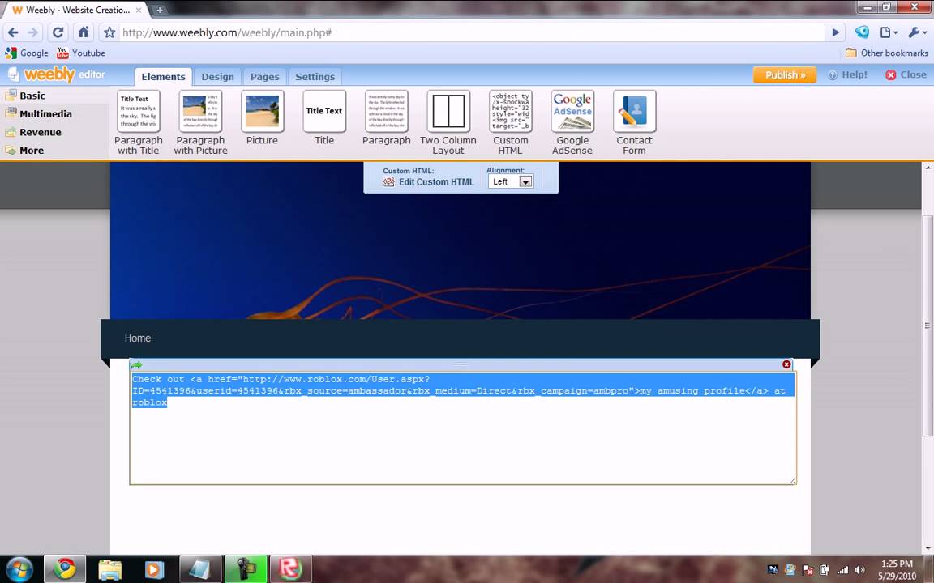Add a Paragraph with Title element
Image resolution: width=934 pixels, height=583 pixels.
click(x=138, y=122)
